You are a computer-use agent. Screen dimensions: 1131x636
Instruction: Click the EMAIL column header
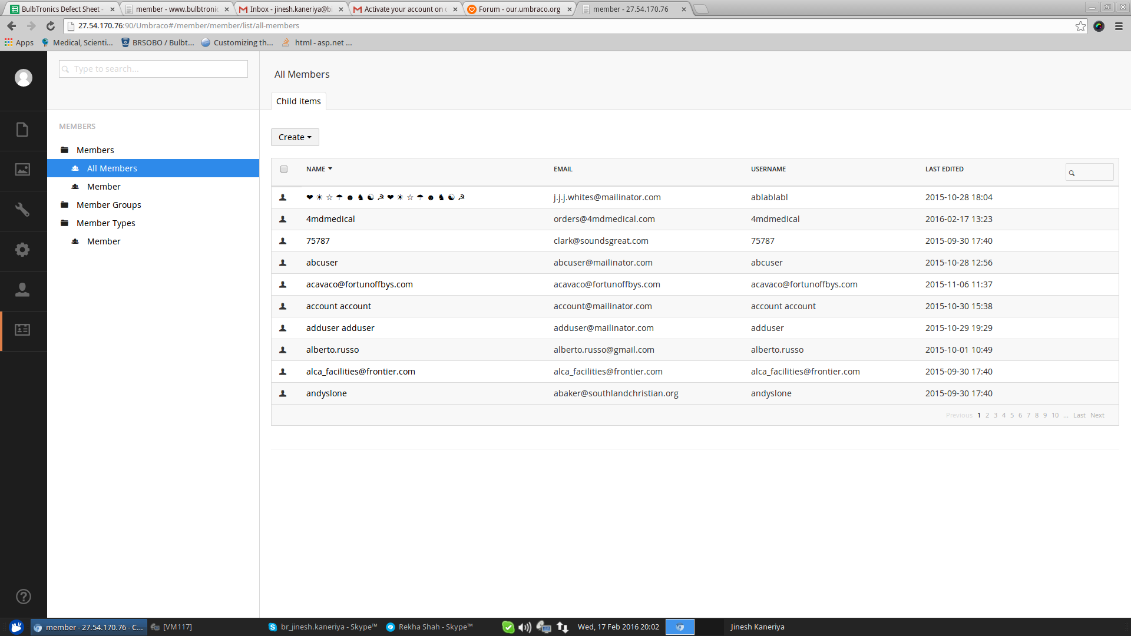click(563, 169)
